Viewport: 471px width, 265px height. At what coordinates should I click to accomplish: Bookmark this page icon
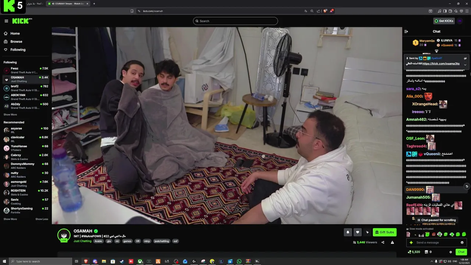[x=132, y=11]
